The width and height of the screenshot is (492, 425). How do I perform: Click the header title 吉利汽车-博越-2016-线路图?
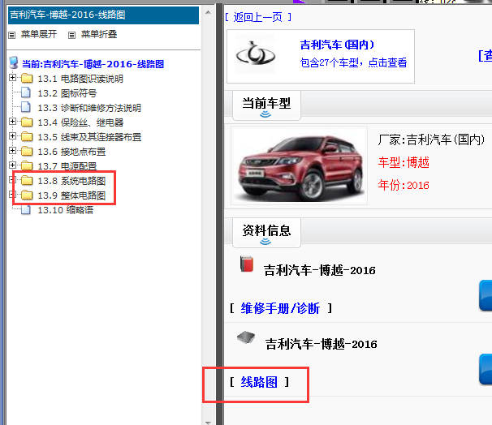[67, 15]
